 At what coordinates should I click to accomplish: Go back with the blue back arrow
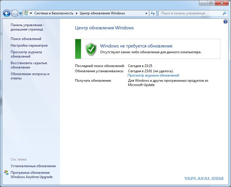(x=7, y=14)
